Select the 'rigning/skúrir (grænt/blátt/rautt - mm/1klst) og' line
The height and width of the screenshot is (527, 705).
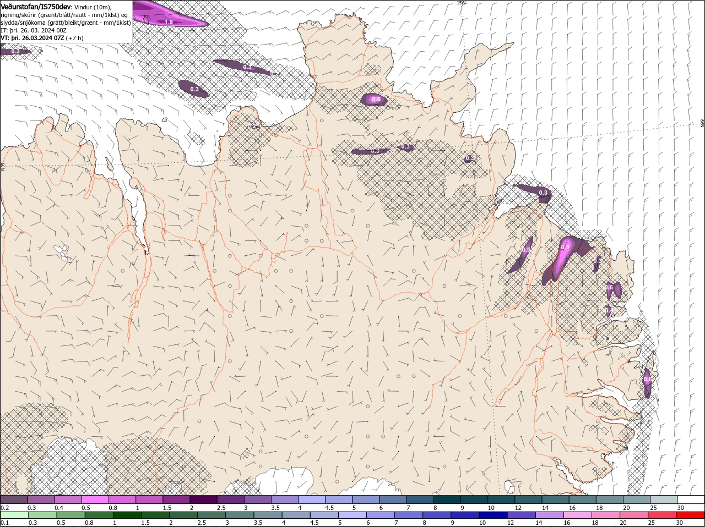[64, 14]
